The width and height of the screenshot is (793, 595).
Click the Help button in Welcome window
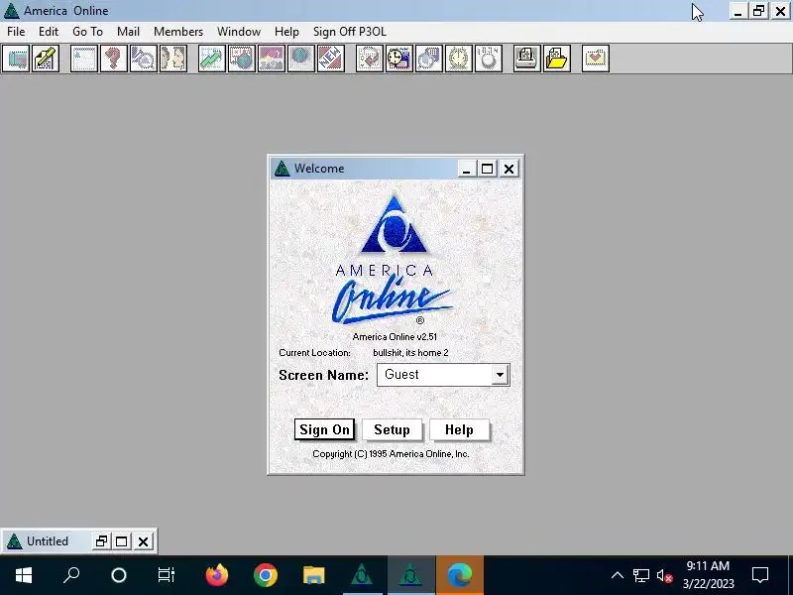pos(459,429)
